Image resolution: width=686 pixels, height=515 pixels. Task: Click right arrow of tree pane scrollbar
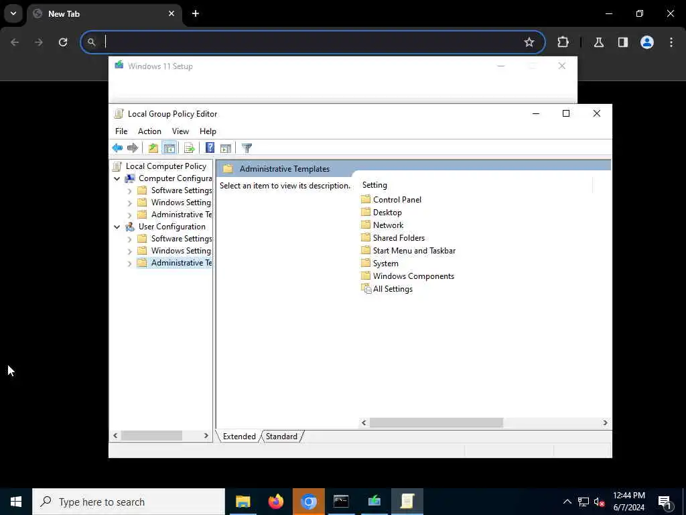pos(206,436)
